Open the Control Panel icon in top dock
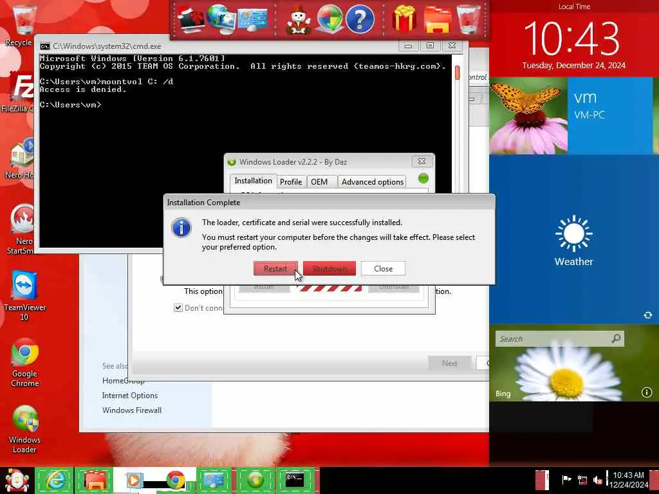659x494 pixels. click(x=252, y=20)
